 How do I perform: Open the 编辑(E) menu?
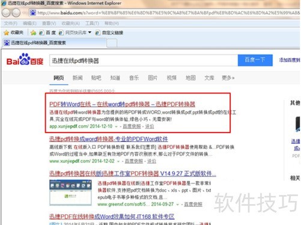[29, 23]
